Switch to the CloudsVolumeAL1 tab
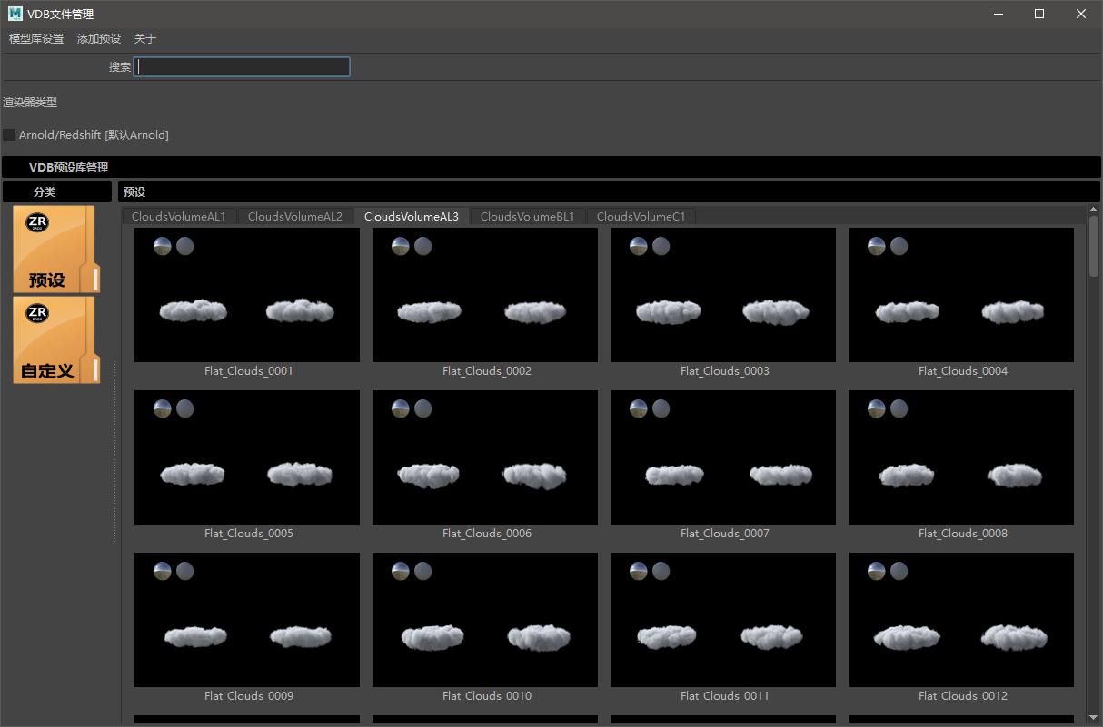 coord(178,217)
